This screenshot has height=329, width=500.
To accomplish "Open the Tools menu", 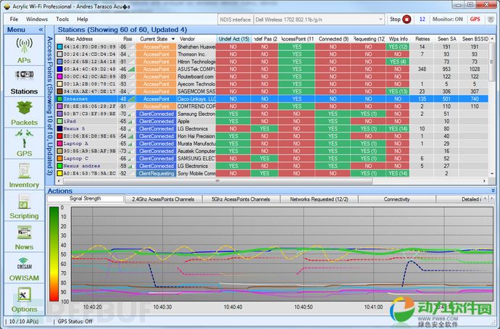I will pos(62,19).
